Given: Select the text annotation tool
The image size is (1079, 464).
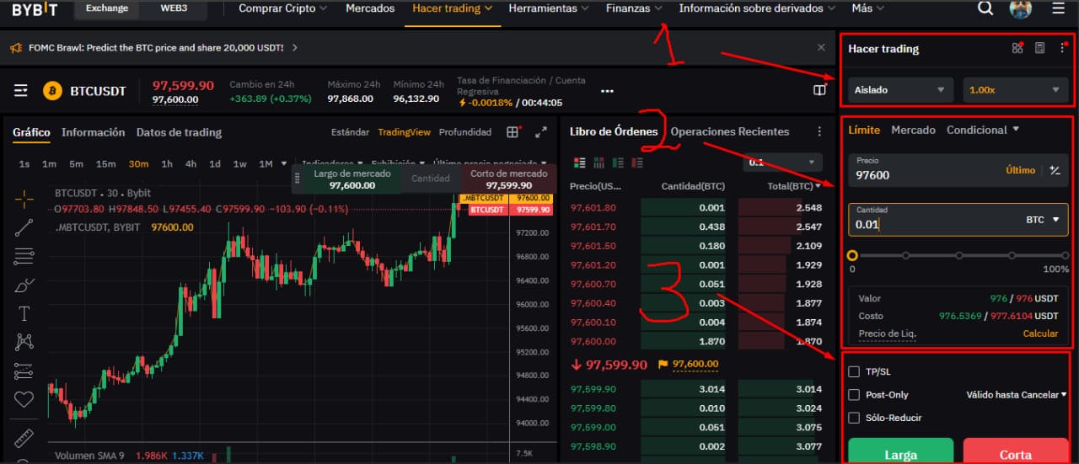Looking at the screenshot, I should pos(24,313).
